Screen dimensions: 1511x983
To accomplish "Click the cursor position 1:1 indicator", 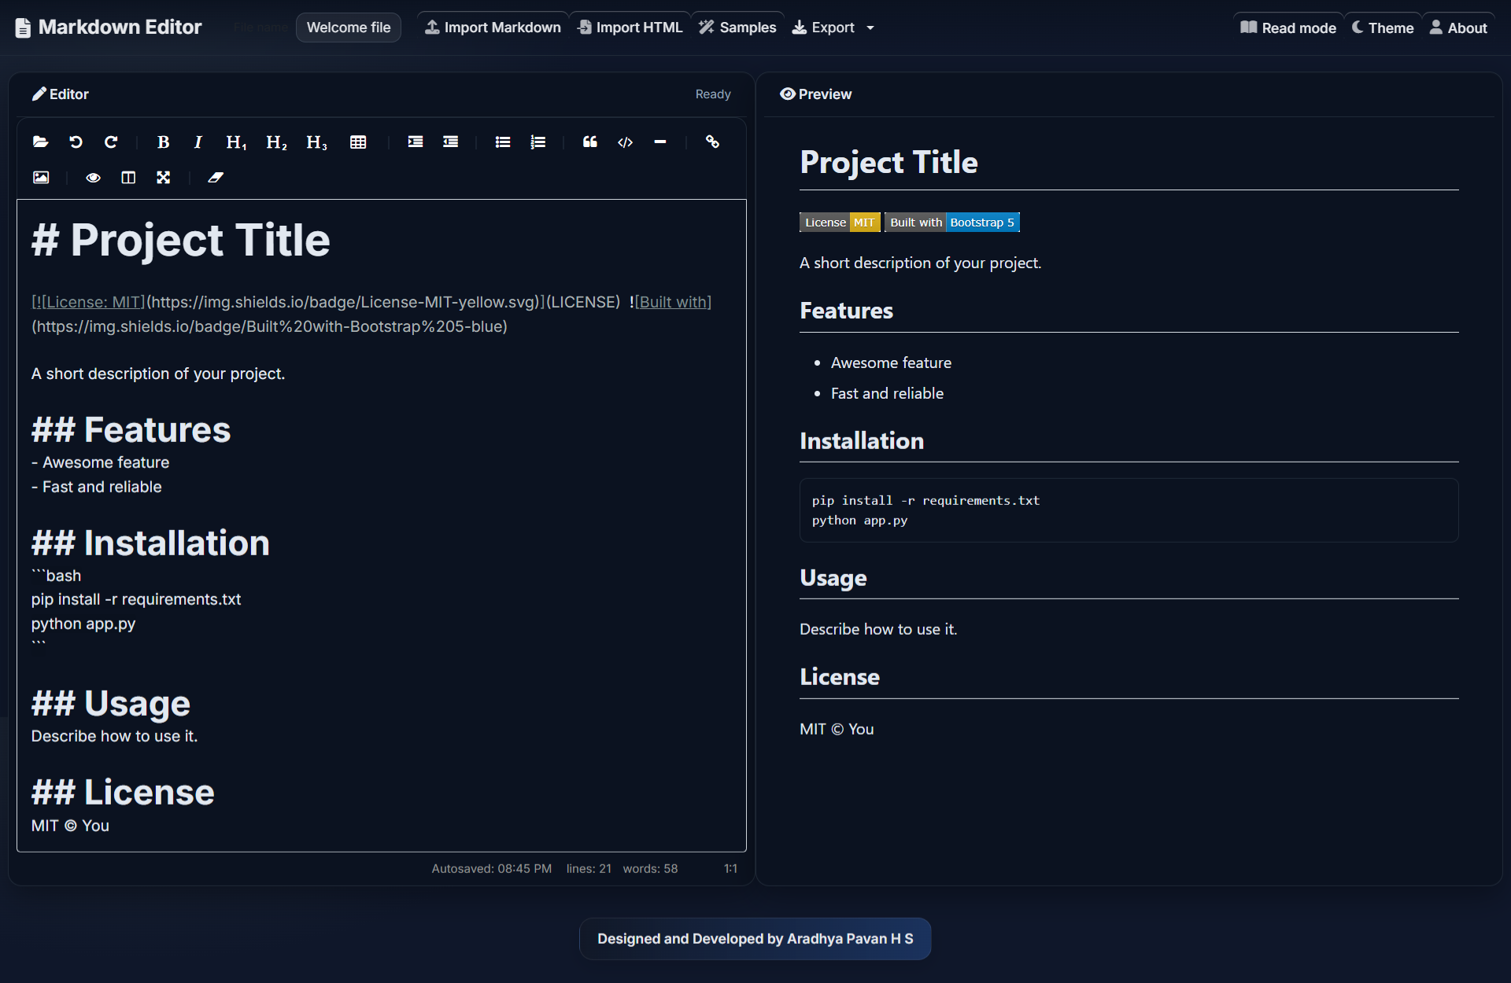I will [730, 869].
